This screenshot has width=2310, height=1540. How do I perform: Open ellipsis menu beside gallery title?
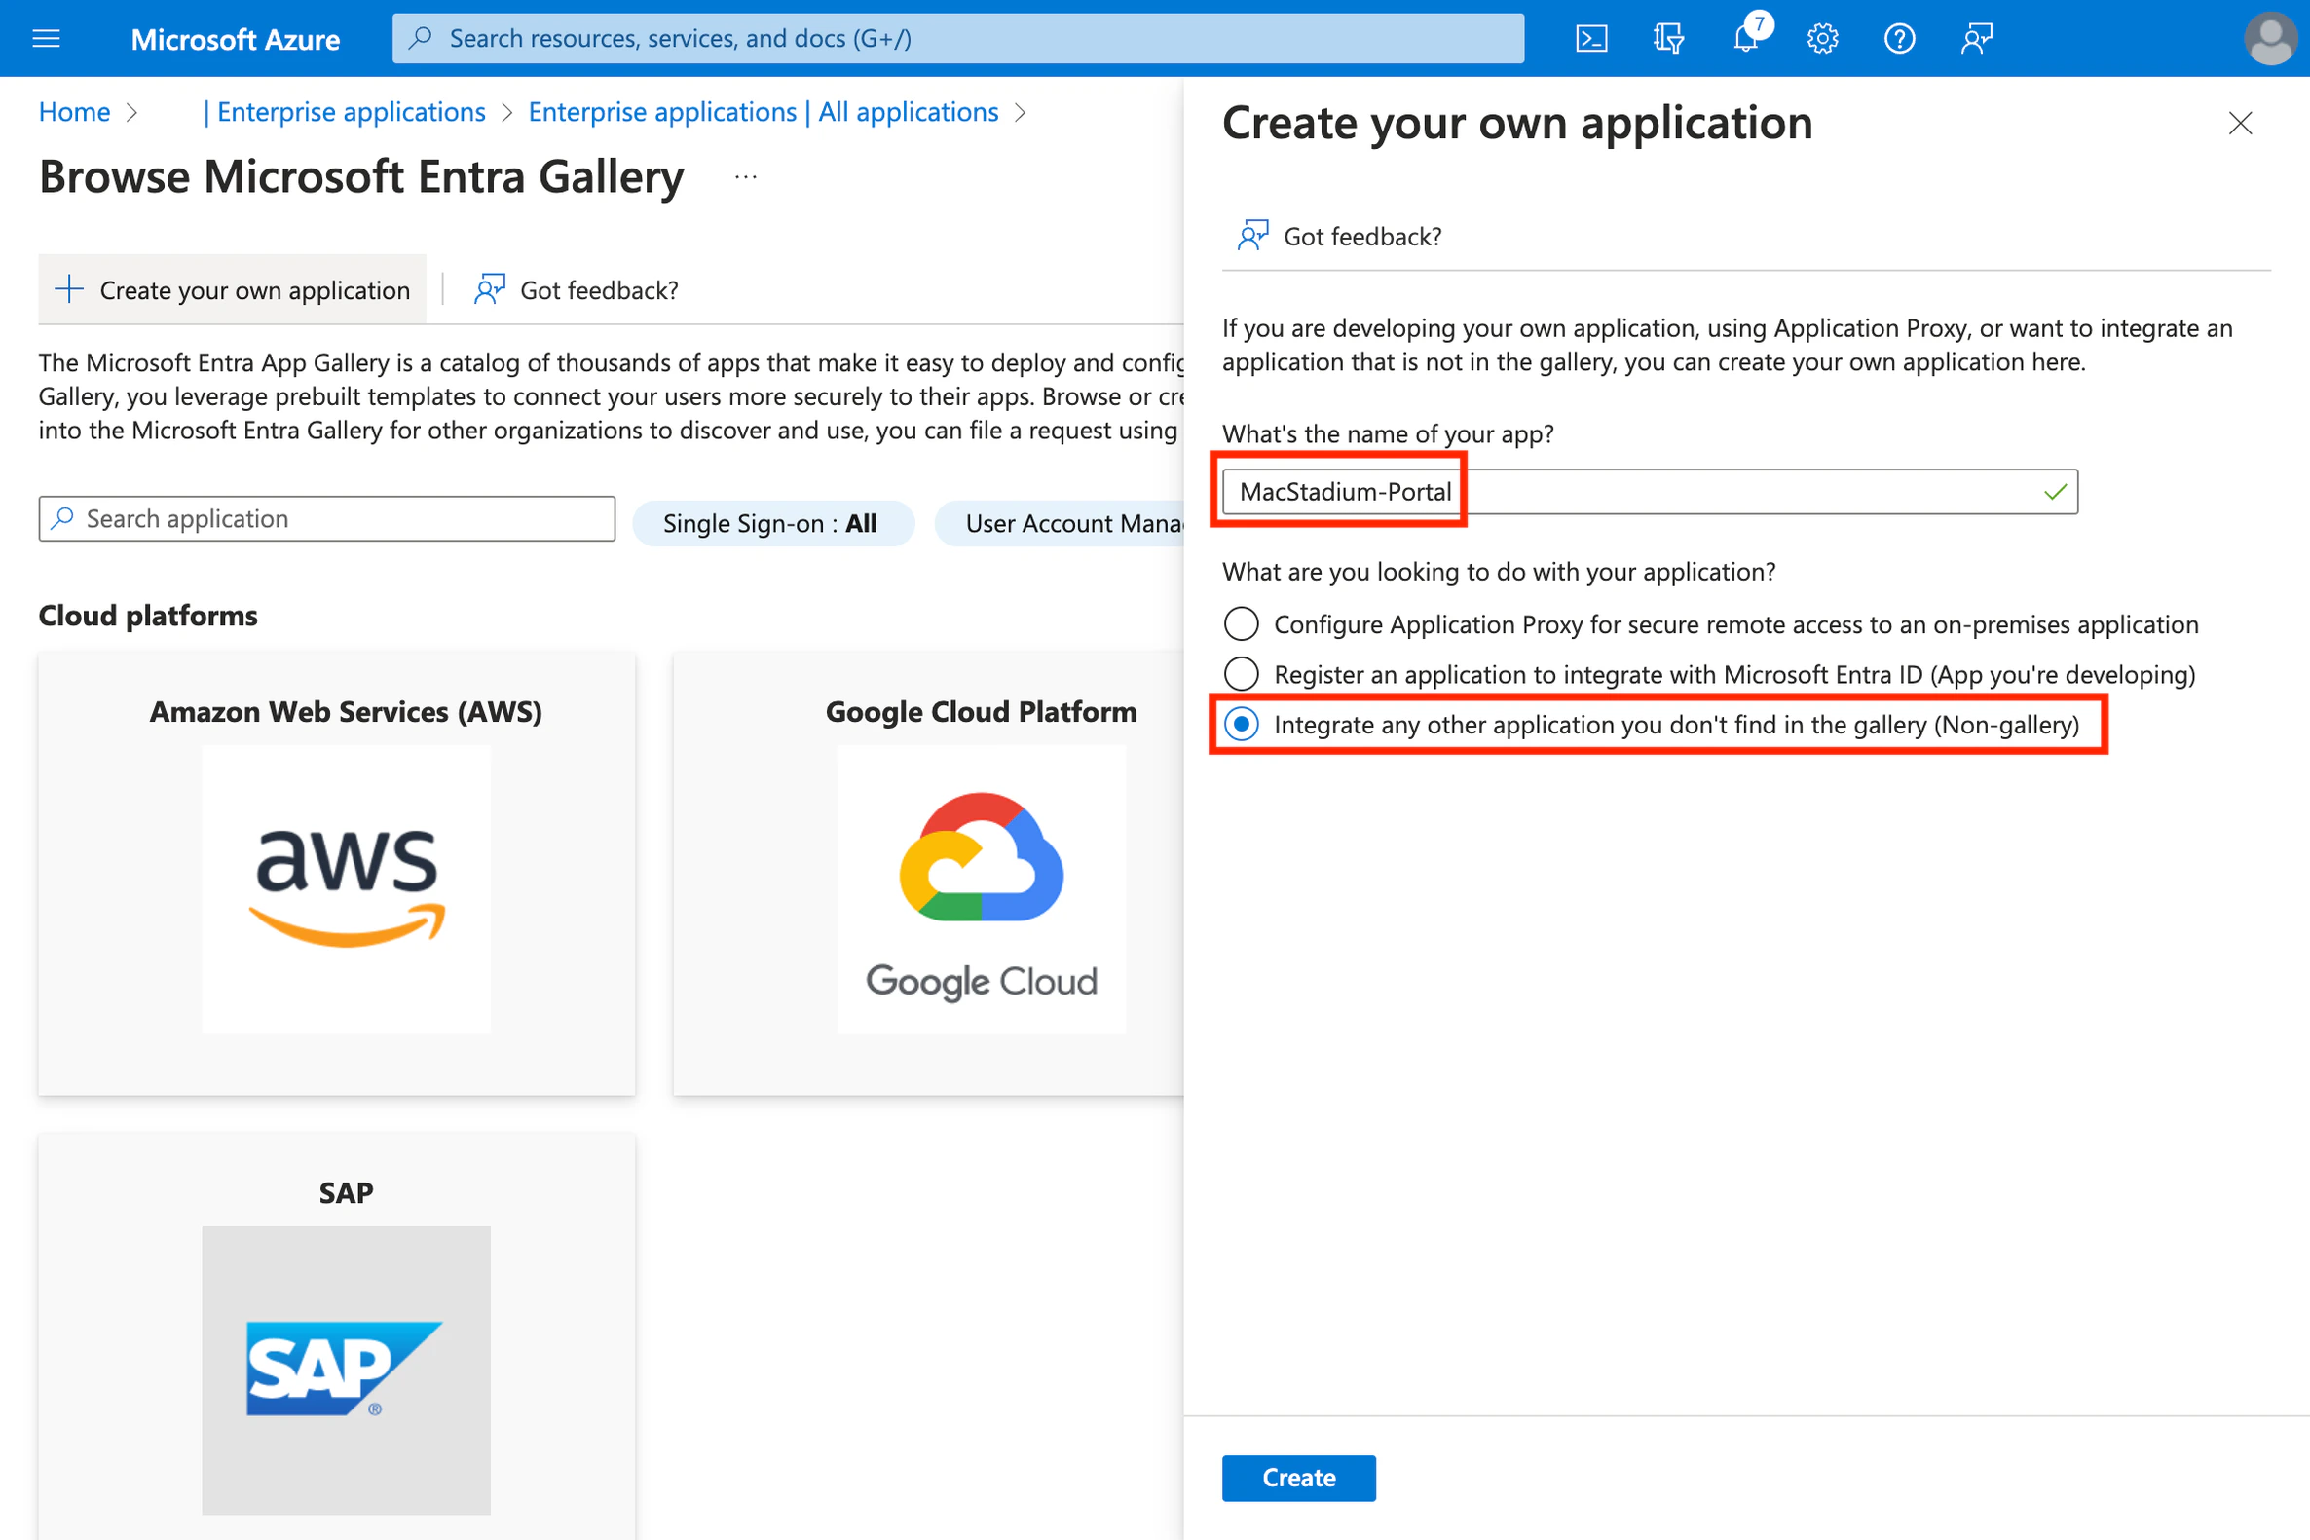click(745, 178)
